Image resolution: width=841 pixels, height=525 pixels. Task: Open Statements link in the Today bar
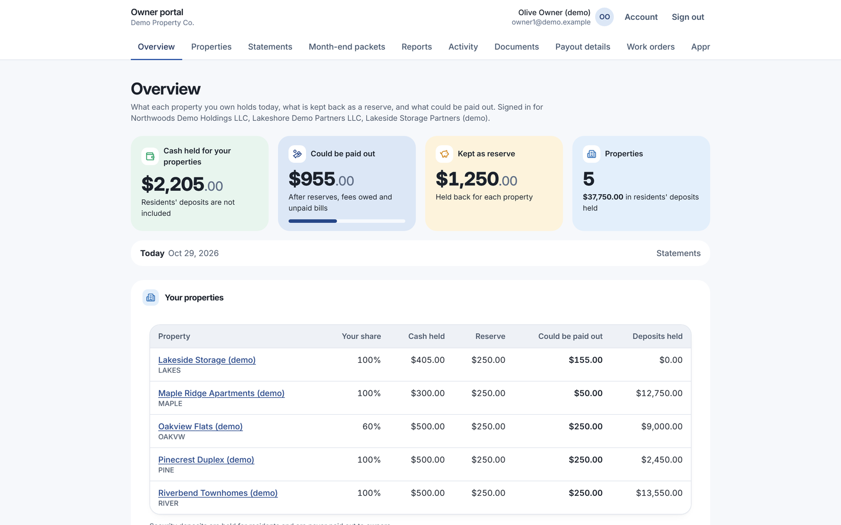coord(679,253)
